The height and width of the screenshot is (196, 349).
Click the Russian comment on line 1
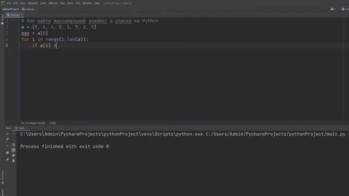[90, 21]
